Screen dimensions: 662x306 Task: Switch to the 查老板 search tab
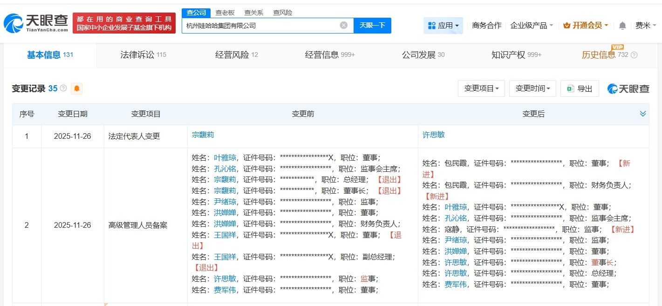pyautogui.click(x=225, y=13)
